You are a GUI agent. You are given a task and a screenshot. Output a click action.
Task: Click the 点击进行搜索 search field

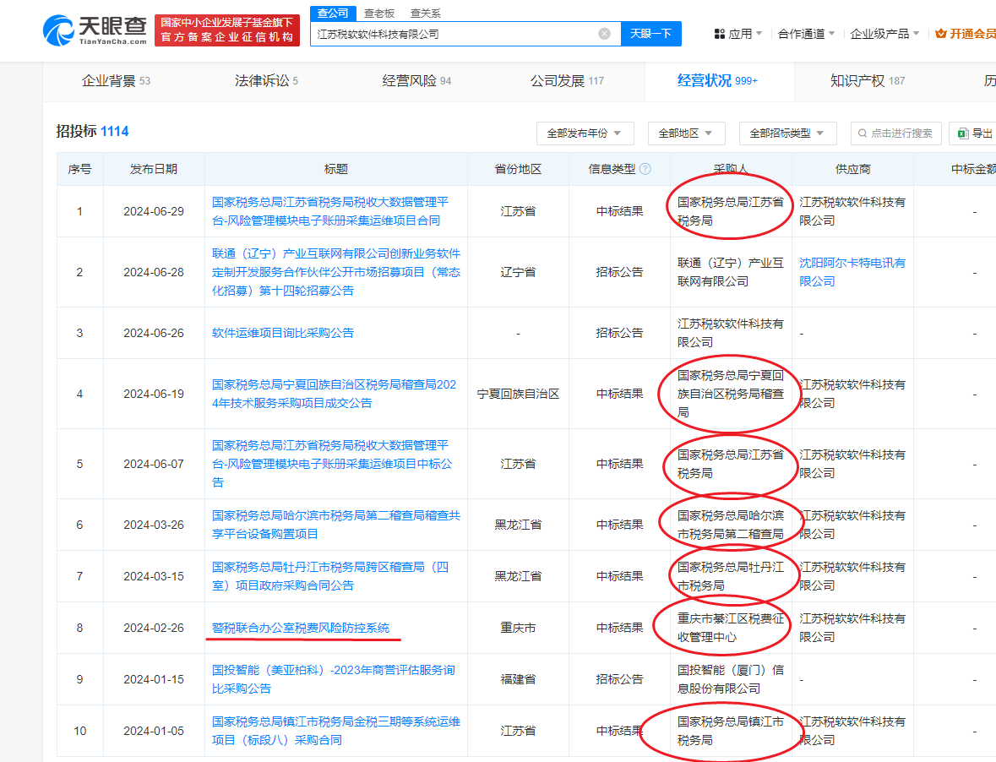(x=897, y=133)
